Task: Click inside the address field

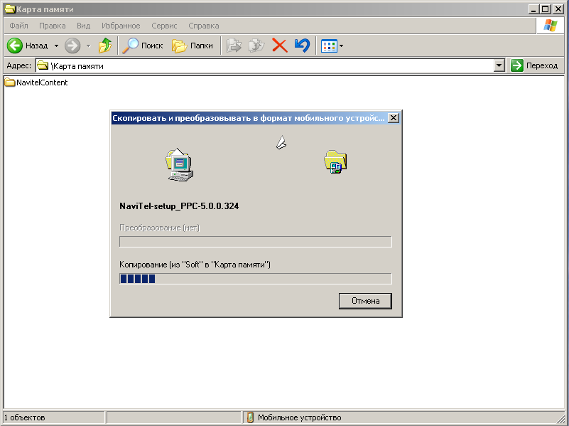Action: (270, 65)
